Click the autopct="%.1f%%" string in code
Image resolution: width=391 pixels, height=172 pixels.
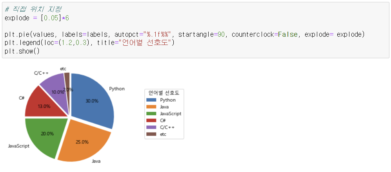point(143,34)
